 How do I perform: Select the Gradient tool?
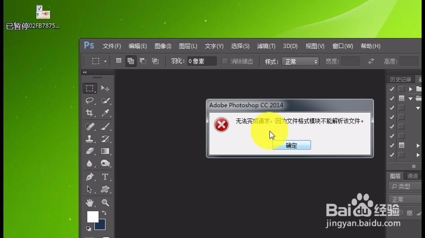[105, 151]
